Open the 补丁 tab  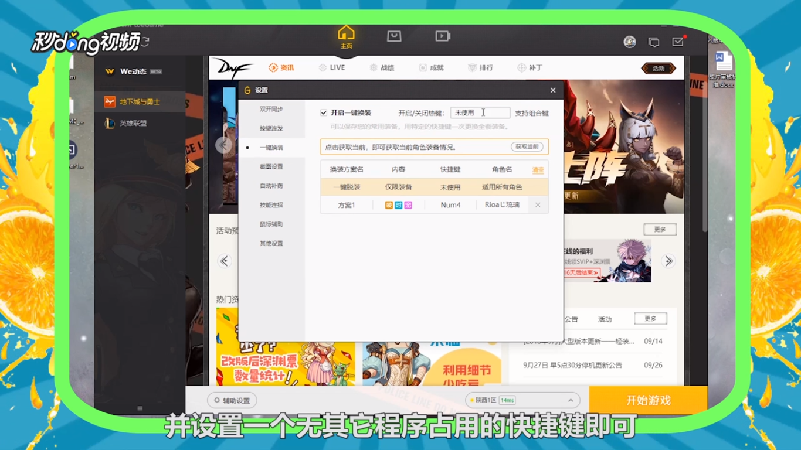pyautogui.click(x=530, y=68)
